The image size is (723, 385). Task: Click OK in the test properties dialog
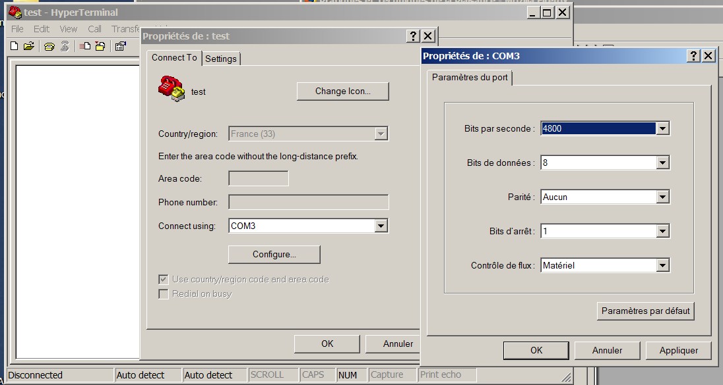pyautogui.click(x=327, y=344)
